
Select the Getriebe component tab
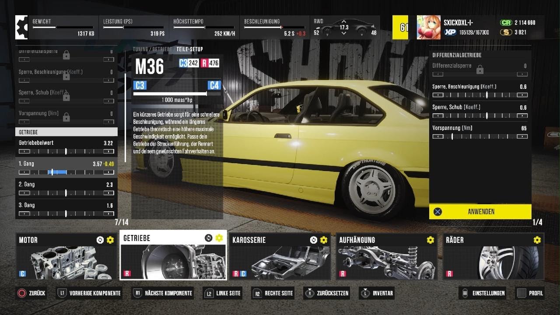point(173,255)
